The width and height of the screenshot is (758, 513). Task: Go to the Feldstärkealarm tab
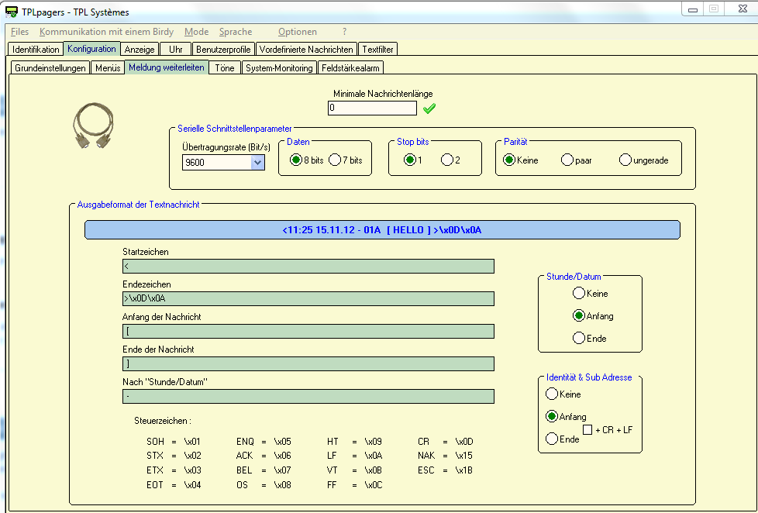pyautogui.click(x=351, y=68)
